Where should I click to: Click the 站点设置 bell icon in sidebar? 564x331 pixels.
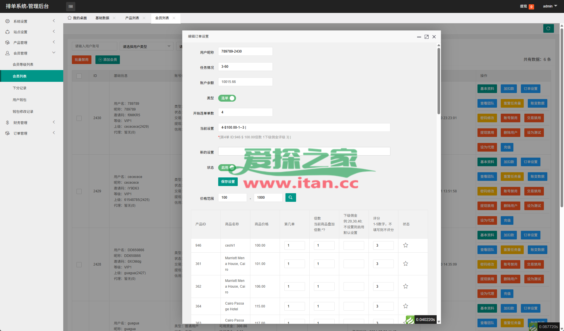point(7,32)
